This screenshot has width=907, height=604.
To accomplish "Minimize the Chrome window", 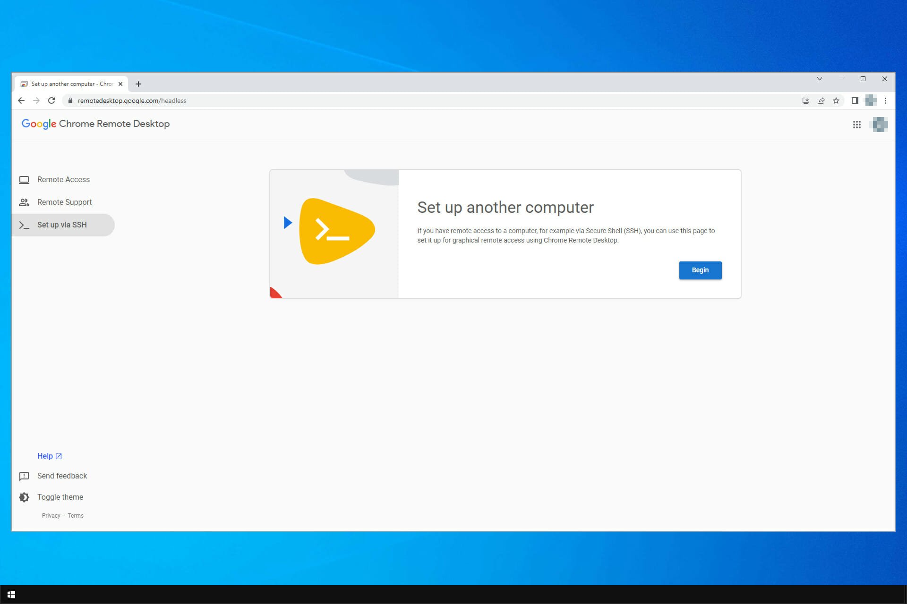I will tap(841, 79).
